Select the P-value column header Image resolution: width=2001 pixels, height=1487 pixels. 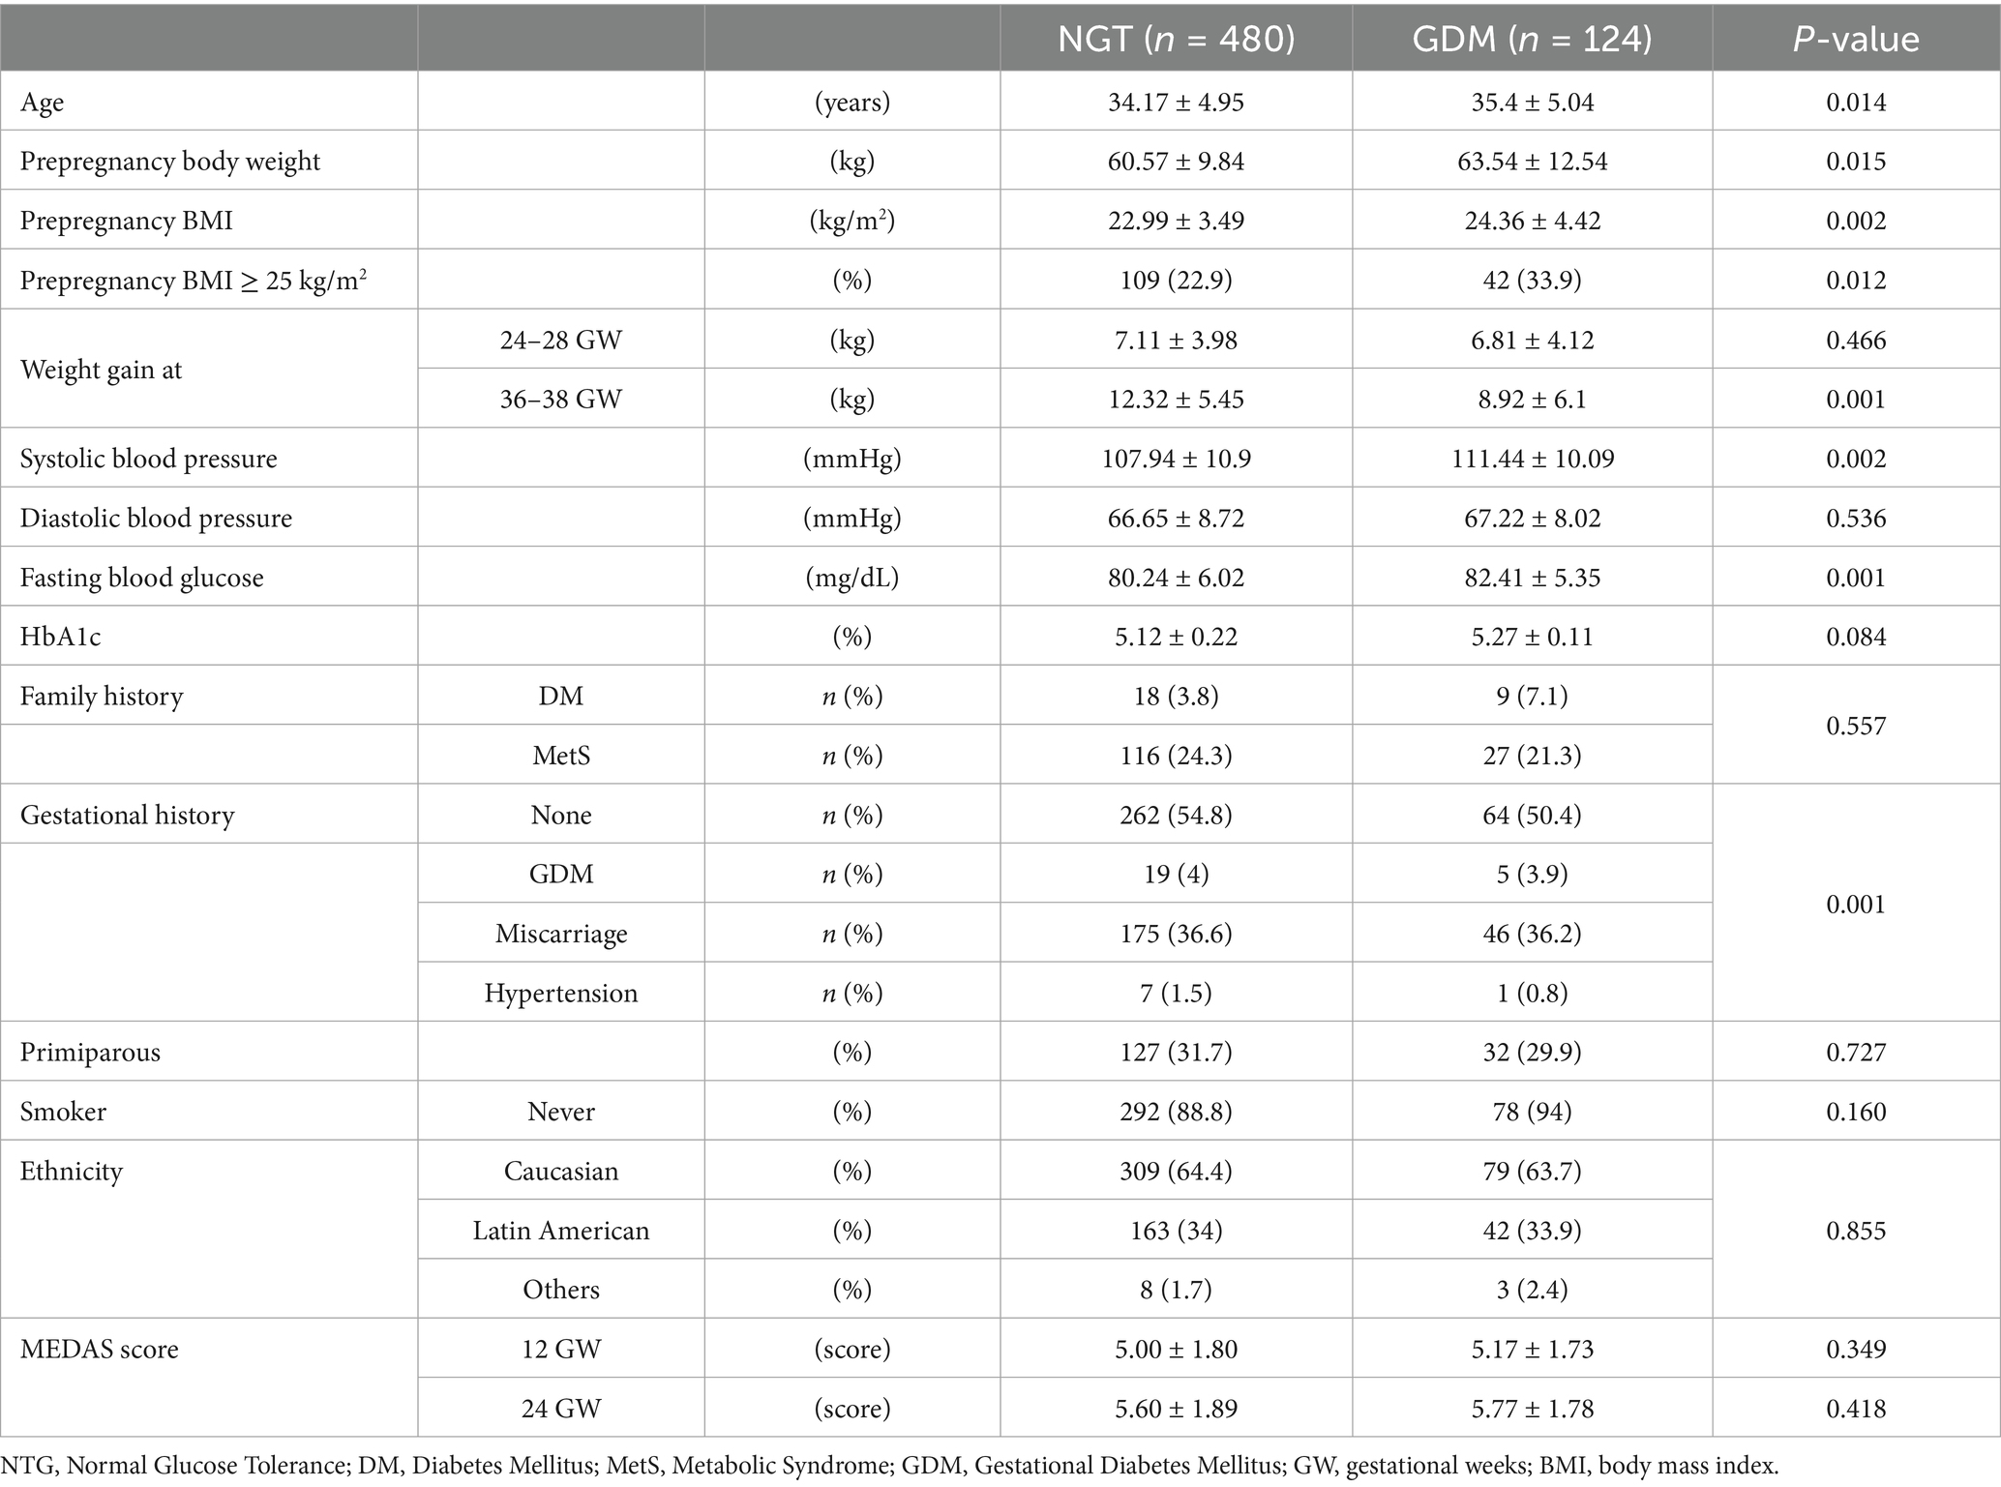[1856, 38]
